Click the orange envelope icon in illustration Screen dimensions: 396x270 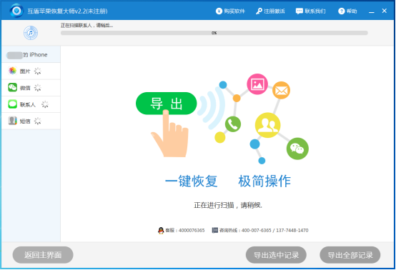point(281,90)
